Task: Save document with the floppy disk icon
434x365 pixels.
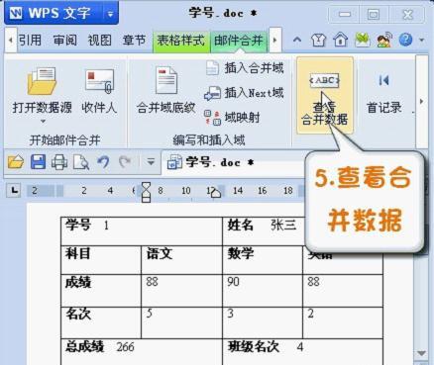Action: (x=38, y=162)
